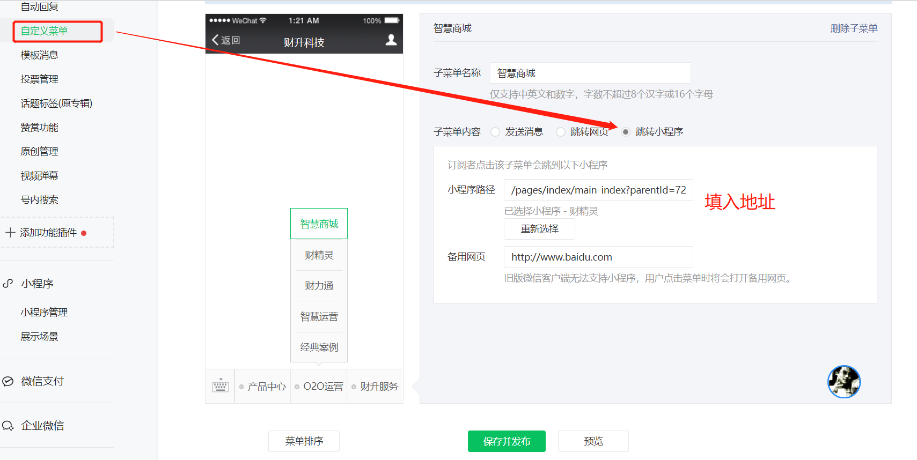Open 小程序管理 in the sidebar
This screenshot has height=460, width=917.
coord(44,313)
